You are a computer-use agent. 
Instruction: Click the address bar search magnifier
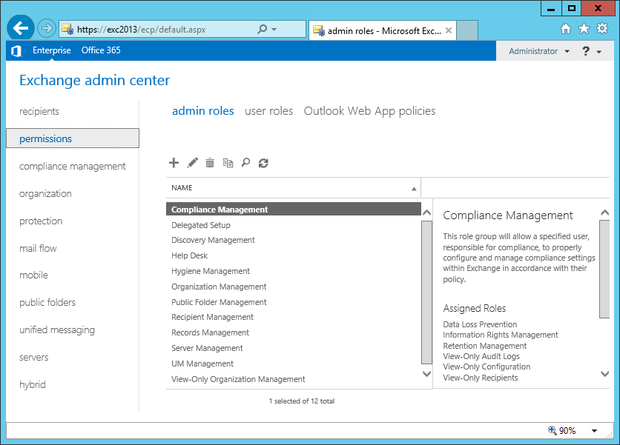pyautogui.click(x=262, y=29)
